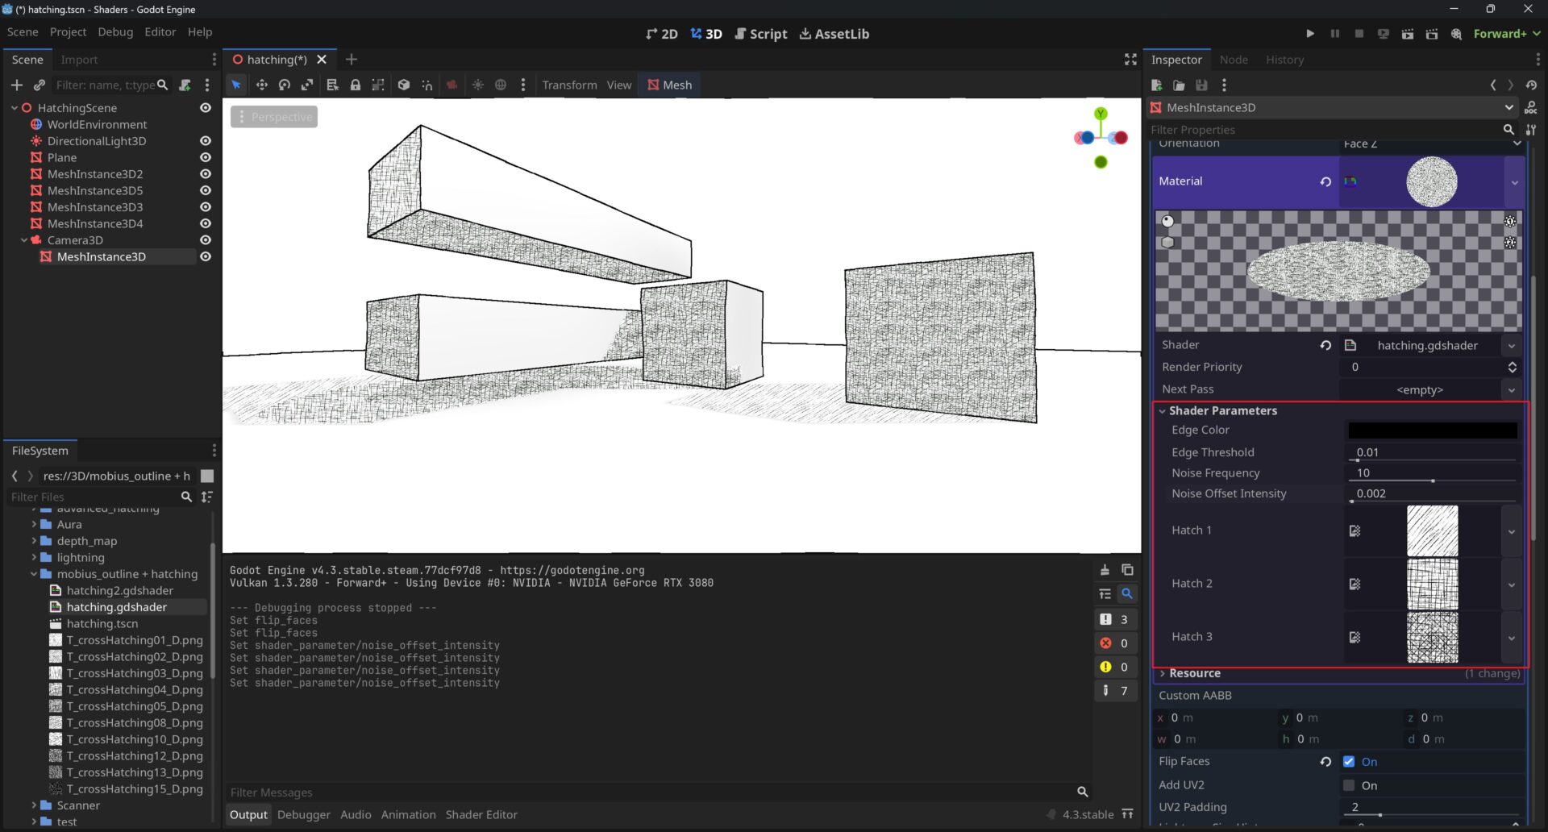Viewport: 1548px width, 832px height.
Task: Open the Next Pass dropdown arrow
Action: point(1512,389)
